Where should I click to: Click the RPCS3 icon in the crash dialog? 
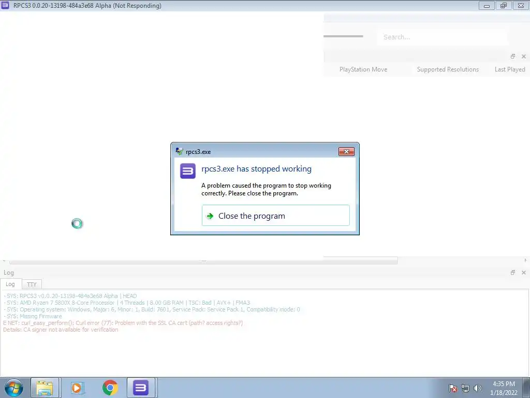pos(187,171)
